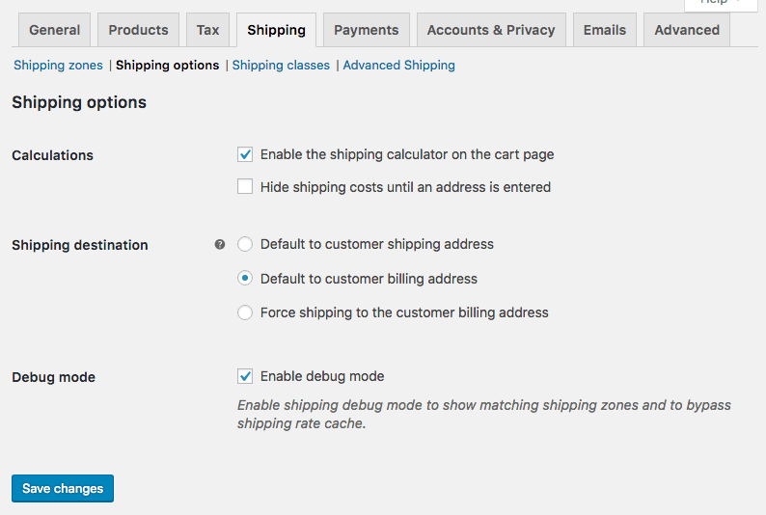Click the Shipping options page heading

pos(79,102)
